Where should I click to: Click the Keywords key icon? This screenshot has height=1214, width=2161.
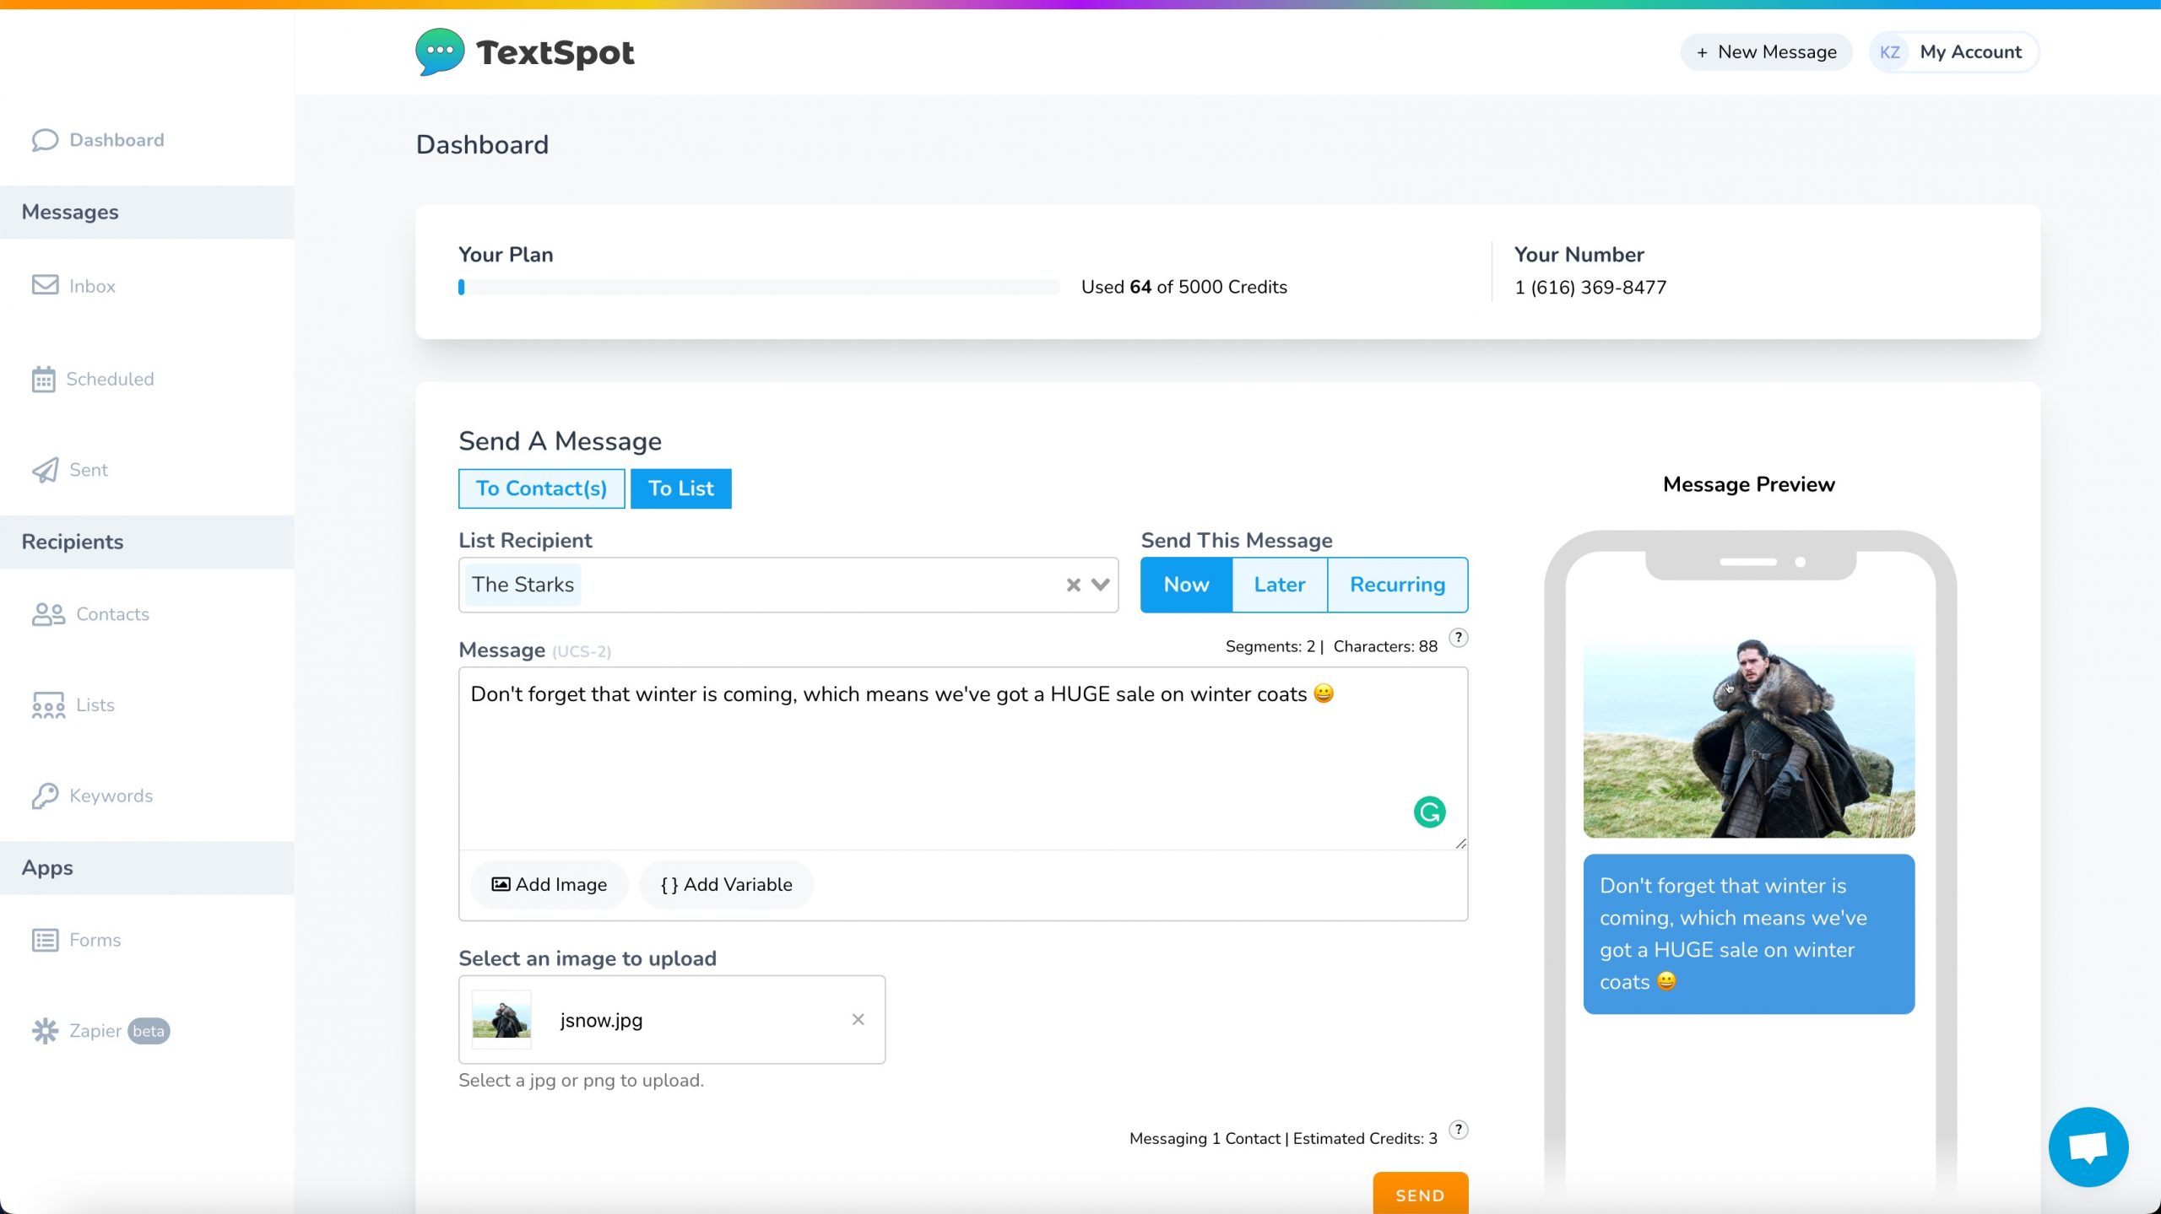pyautogui.click(x=45, y=796)
